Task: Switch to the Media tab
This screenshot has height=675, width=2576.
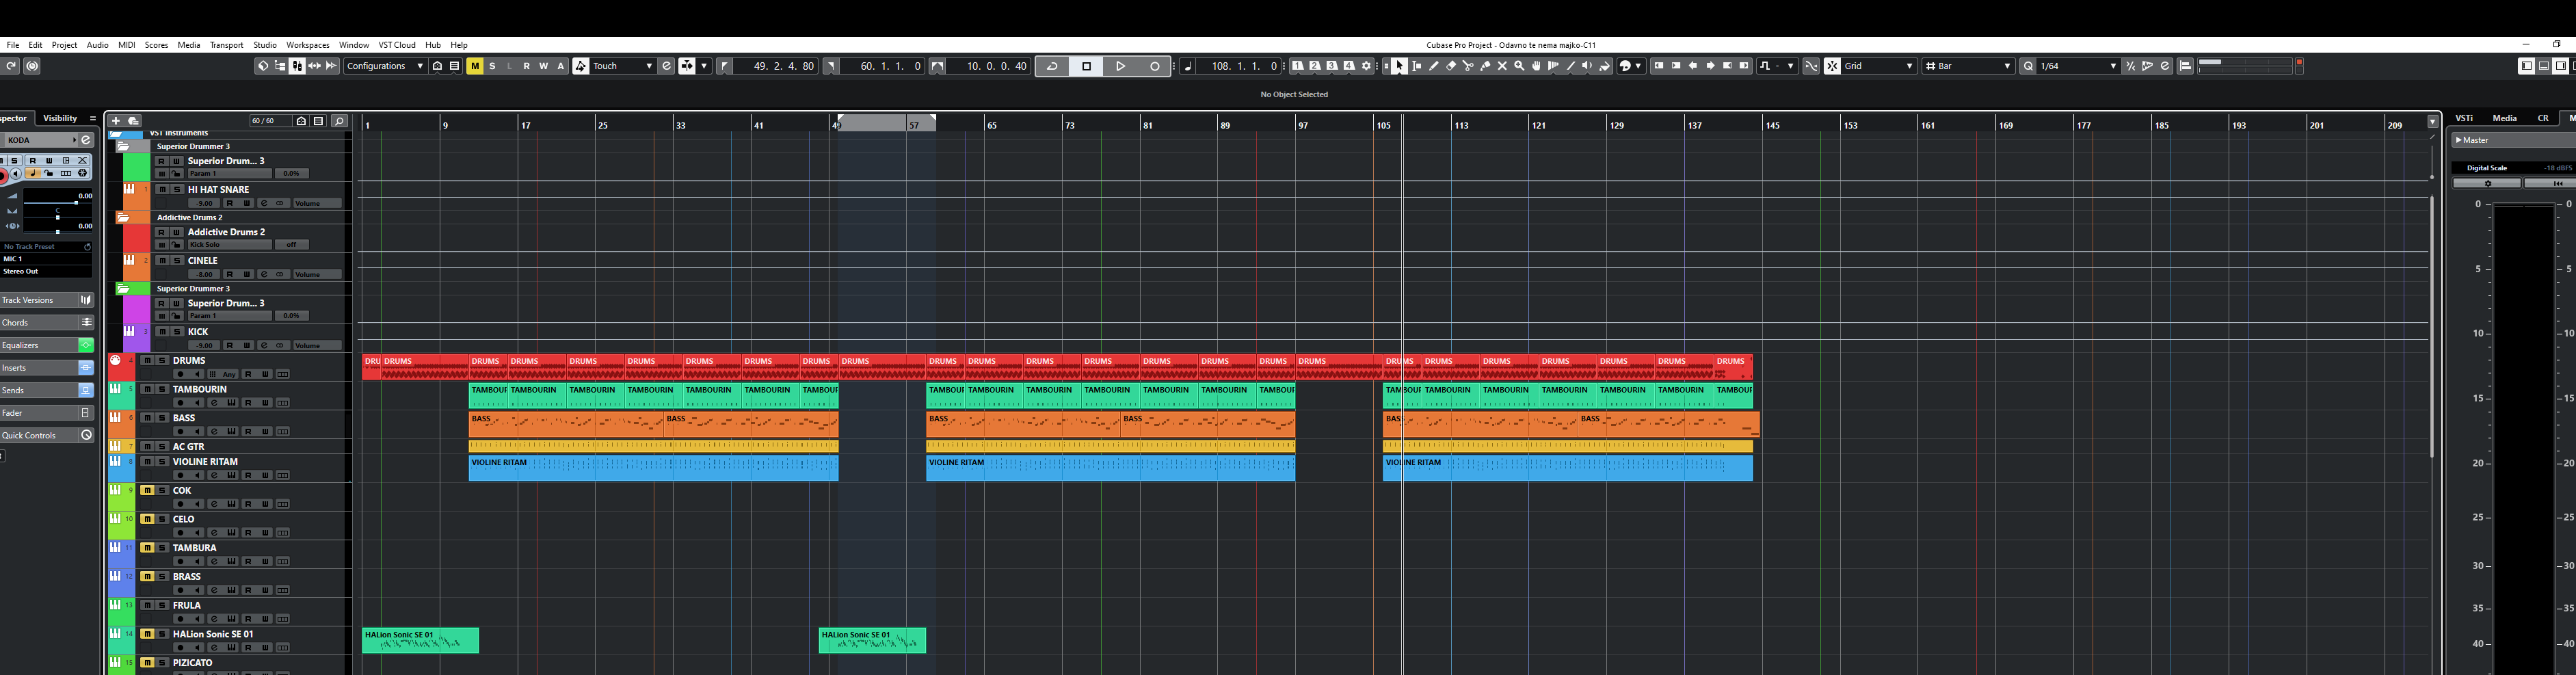Action: click(x=2504, y=118)
